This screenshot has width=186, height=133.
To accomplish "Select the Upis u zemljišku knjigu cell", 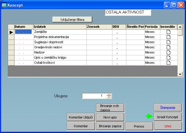I will tap(60, 57).
